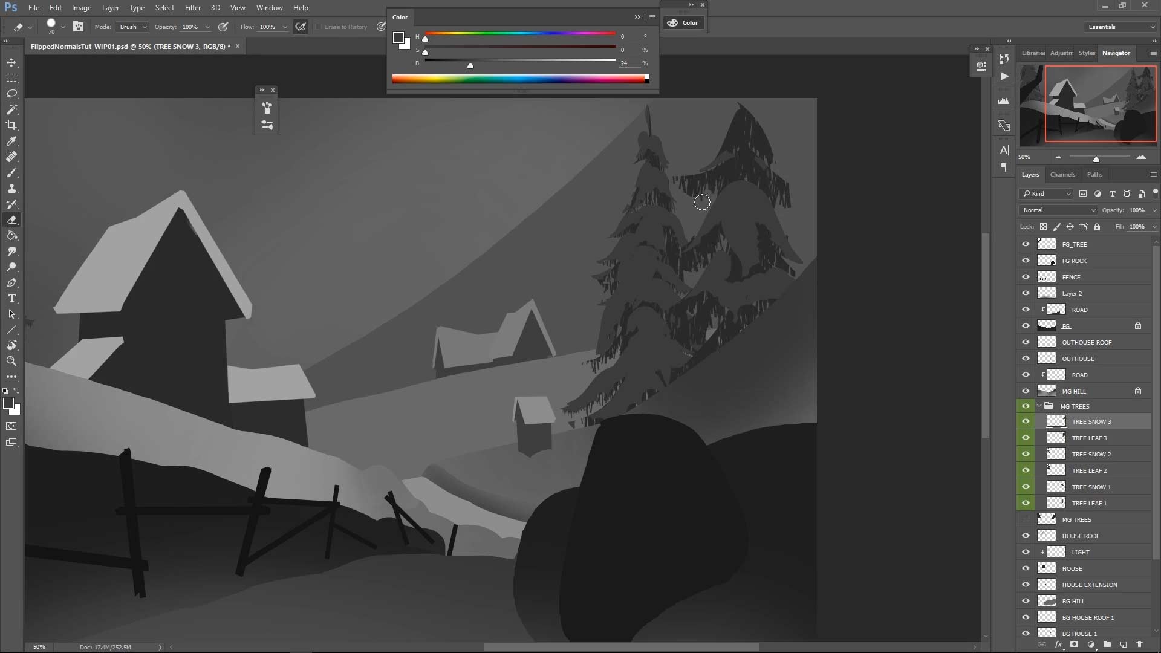Select the Brush tool in the toolbar

(x=11, y=173)
